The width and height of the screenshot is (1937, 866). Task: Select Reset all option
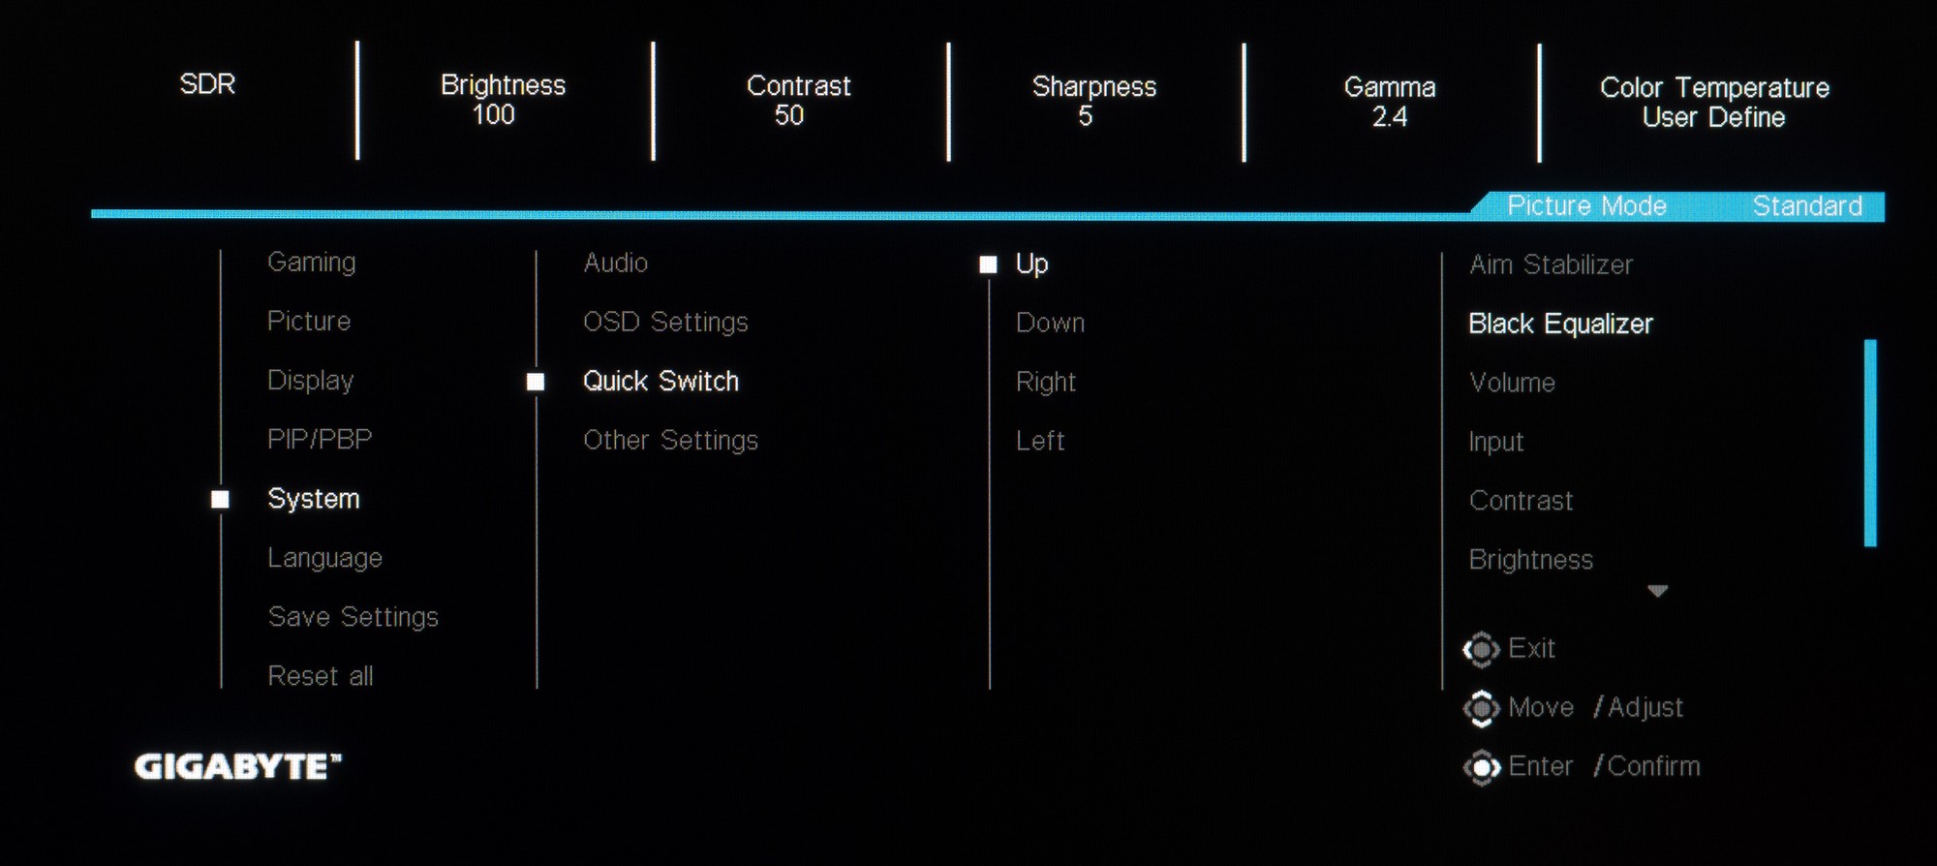tap(321, 676)
